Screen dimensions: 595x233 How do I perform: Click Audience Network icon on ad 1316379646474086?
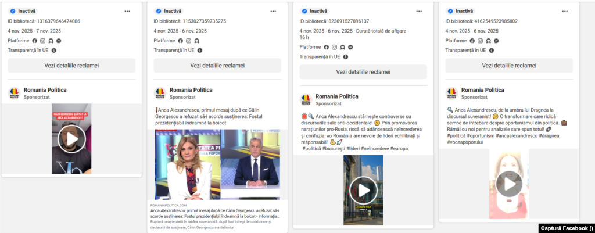tap(51, 41)
